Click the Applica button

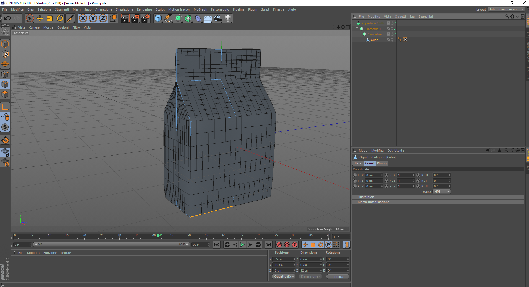coord(338,277)
